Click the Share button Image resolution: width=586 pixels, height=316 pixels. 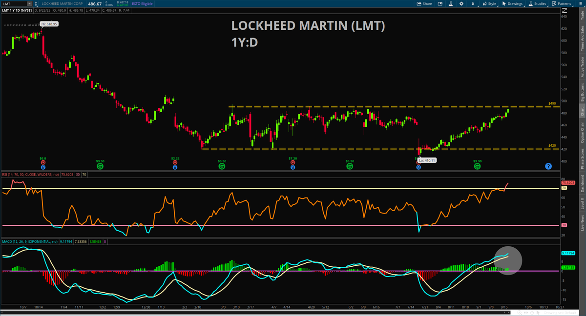[424, 3]
